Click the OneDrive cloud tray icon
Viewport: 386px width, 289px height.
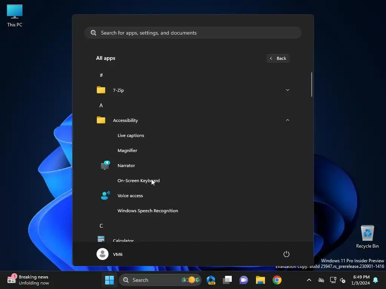coord(321,280)
